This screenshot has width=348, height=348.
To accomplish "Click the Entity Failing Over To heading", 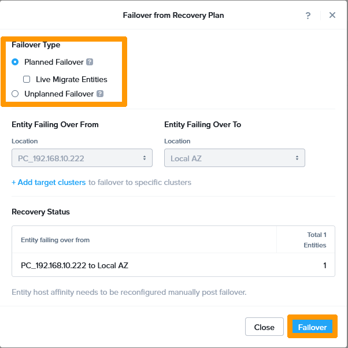I will [202, 124].
